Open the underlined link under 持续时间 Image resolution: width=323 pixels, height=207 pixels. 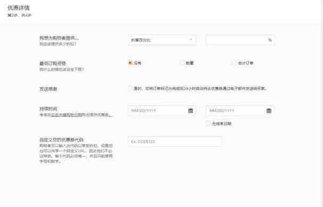tap(67, 115)
